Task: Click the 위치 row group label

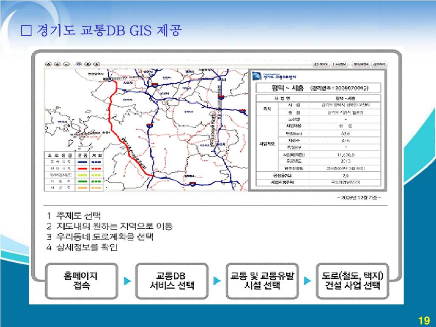Action: [267, 109]
